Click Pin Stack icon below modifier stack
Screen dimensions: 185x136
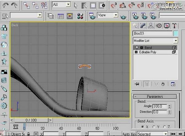pos(137,84)
